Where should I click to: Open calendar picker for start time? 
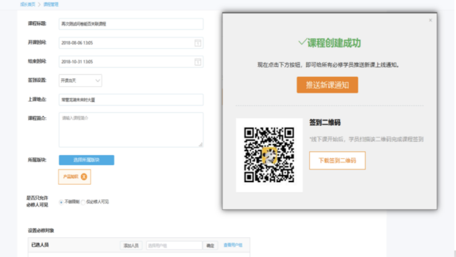[198, 43]
